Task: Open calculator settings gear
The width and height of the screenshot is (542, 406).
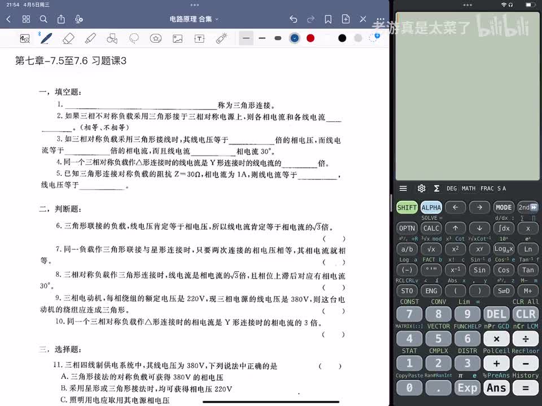Action: [x=421, y=188]
